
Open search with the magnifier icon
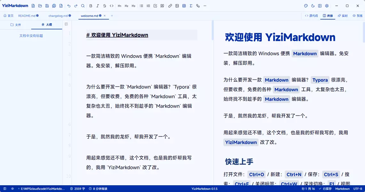click(83, 6)
